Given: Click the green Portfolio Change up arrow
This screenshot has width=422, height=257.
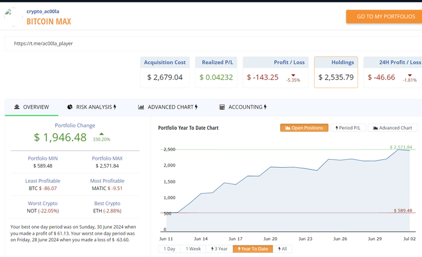Looking at the screenshot, I should (101, 133).
